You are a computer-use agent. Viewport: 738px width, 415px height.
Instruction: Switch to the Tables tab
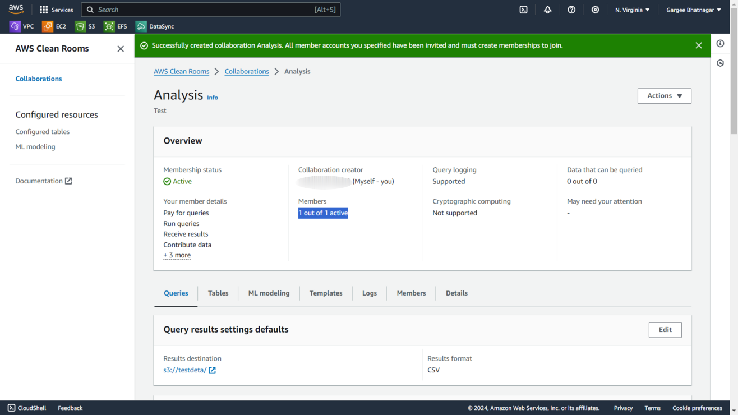pos(218,293)
